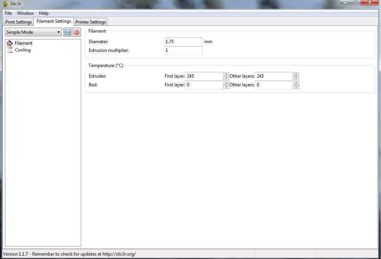Switch to the Printer Settings tab
This screenshot has width=381, height=259.
91,22
